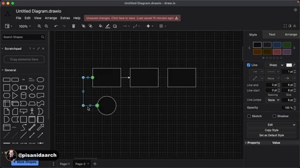Click the More Shapes button
The width and height of the screenshot is (300, 168).
point(25,162)
